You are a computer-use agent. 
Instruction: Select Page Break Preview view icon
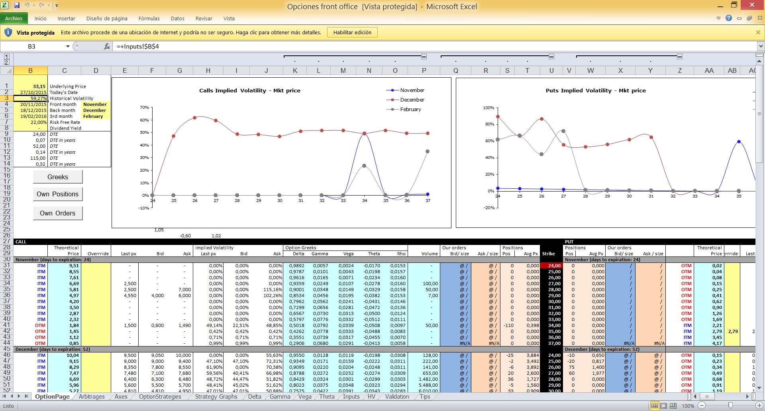click(x=673, y=406)
